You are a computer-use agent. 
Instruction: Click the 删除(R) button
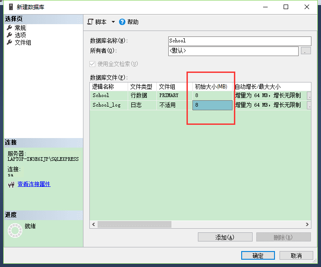tap(284, 237)
